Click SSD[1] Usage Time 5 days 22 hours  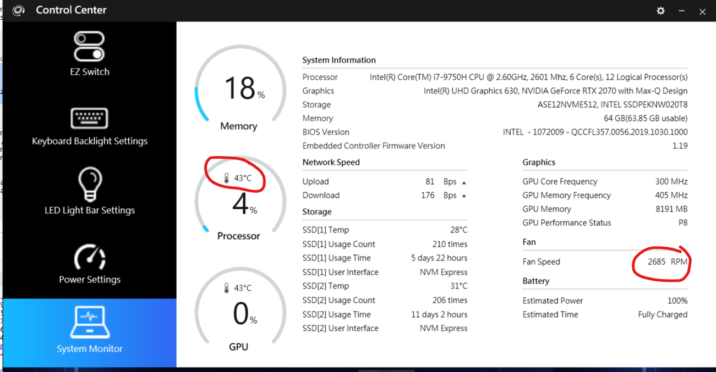pyautogui.click(x=439, y=258)
